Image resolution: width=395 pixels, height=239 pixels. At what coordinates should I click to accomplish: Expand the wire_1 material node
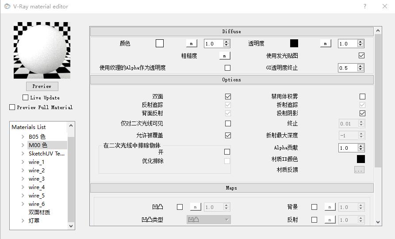tap(23, 162)
